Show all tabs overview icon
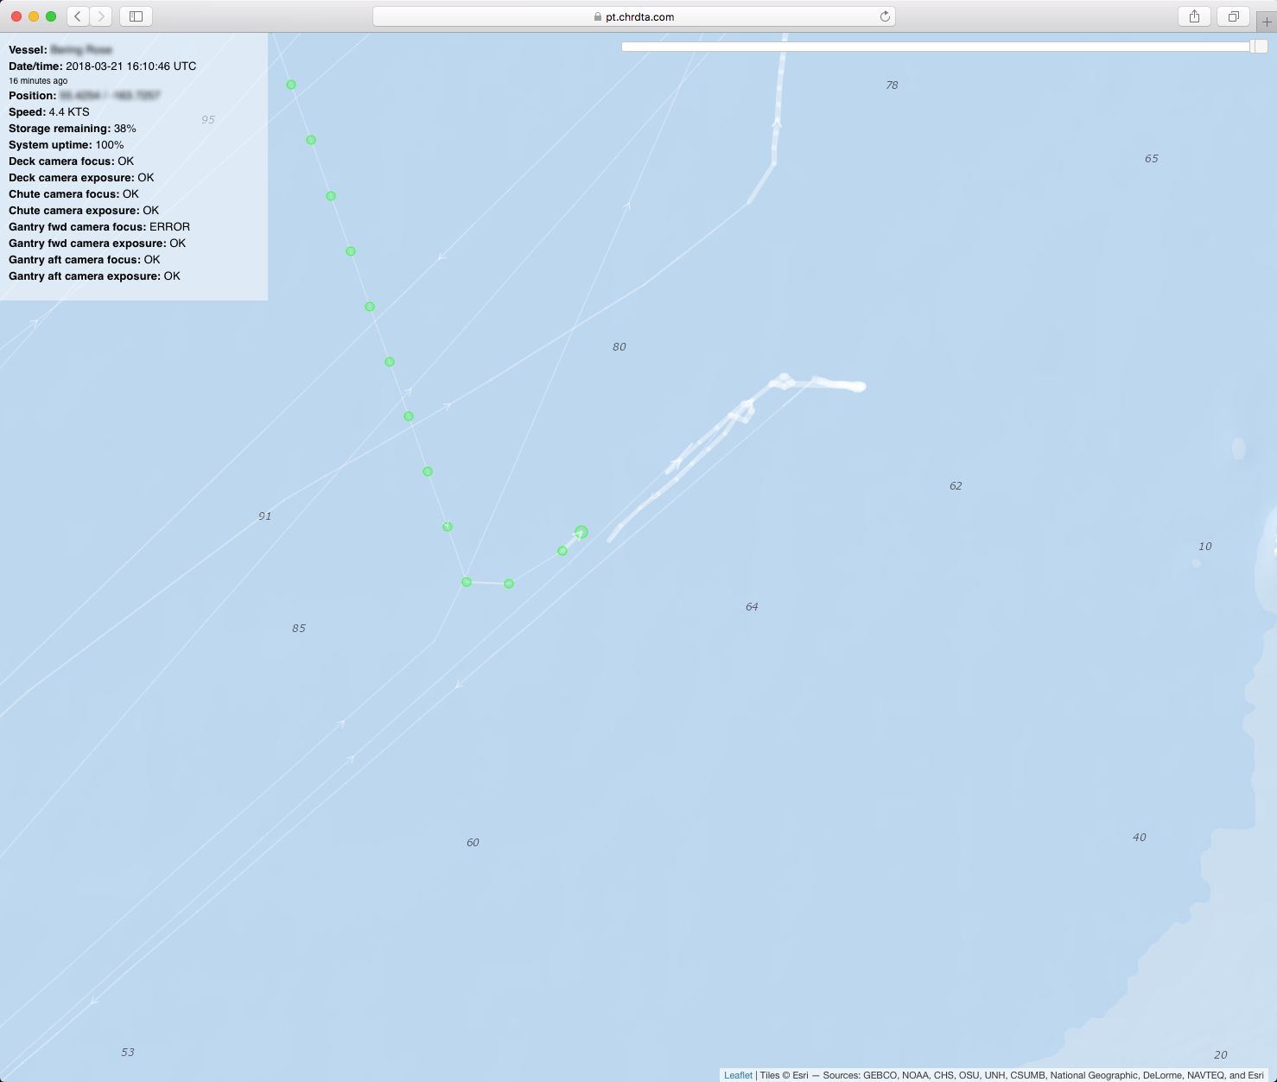The height and width of the screenshot is (1082, 1277). pos(1234,16)
